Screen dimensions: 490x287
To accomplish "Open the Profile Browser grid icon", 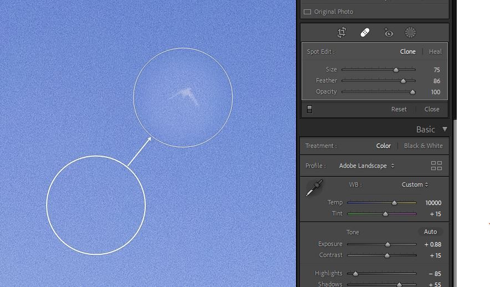I will tap(436, 166).
